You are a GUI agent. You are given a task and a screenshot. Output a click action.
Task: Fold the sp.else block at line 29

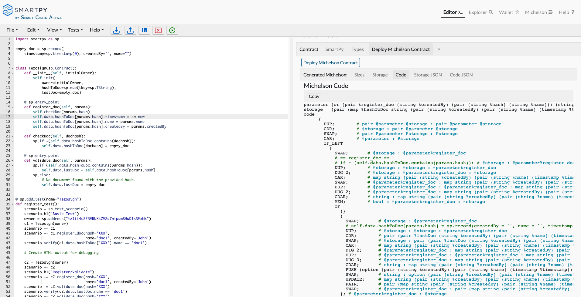(12, 175)
